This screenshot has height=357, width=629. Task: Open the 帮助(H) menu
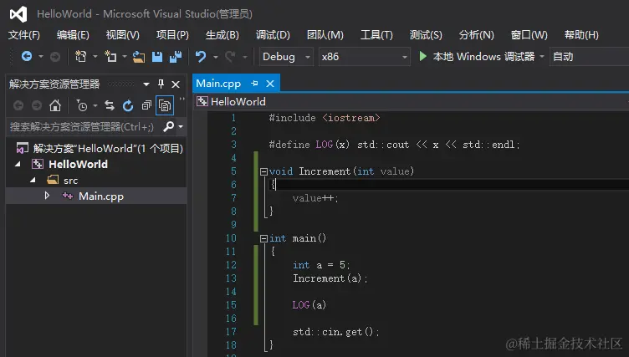click(x=581, y=35)
